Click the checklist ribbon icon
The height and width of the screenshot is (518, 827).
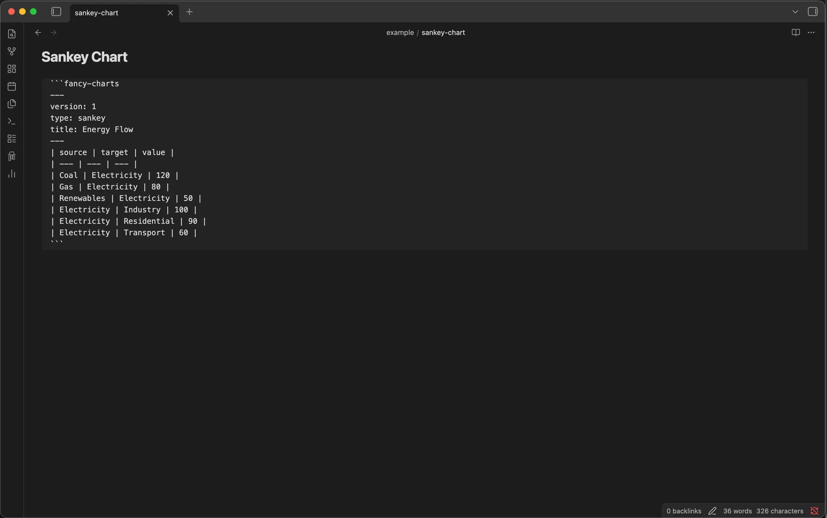[x=12, y=139]
